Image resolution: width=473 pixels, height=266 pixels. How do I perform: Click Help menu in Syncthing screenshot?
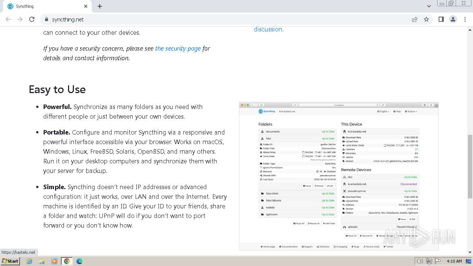coord(397,111)
